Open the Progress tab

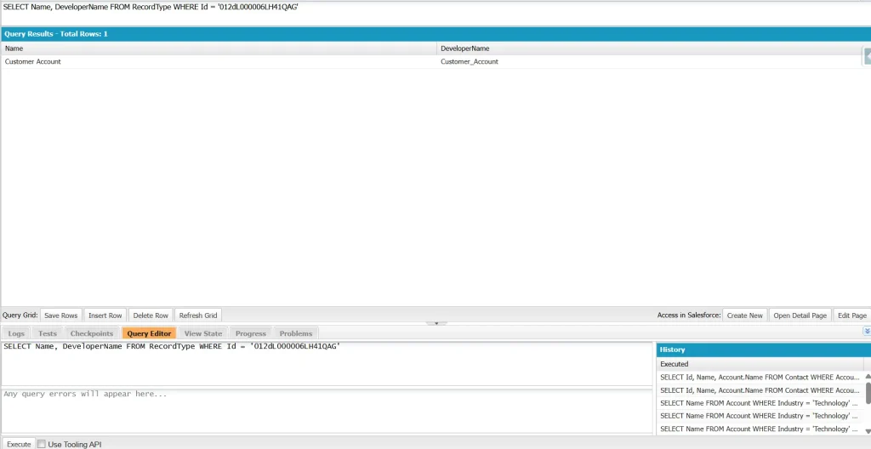coord(251,333)
